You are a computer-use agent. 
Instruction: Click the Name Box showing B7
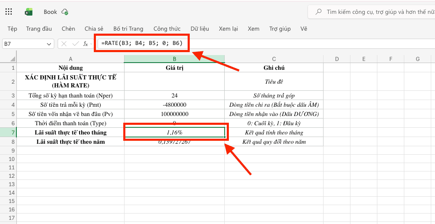pos(28,44)
